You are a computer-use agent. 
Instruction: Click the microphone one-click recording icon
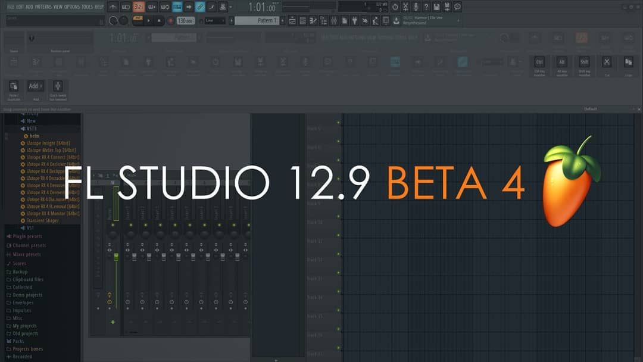tap(416, 7)
